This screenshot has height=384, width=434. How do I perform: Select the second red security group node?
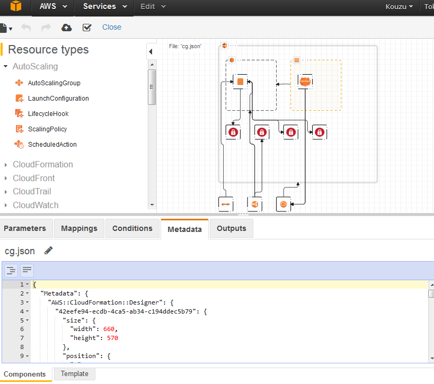[x=262, y=132]
